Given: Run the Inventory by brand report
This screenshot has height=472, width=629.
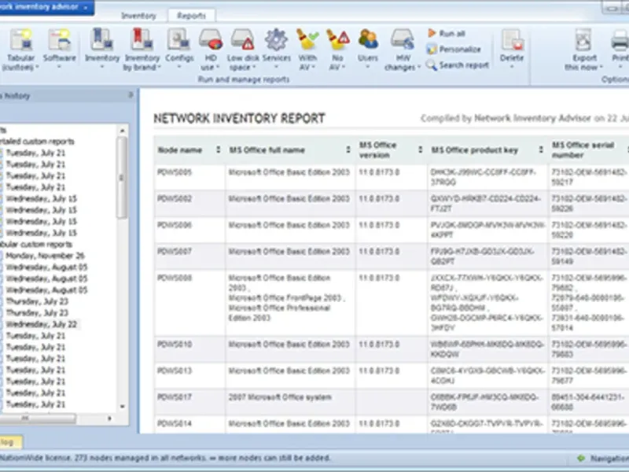Looking at the screenshot, I should pyautogui.click(x=142, y=40).
